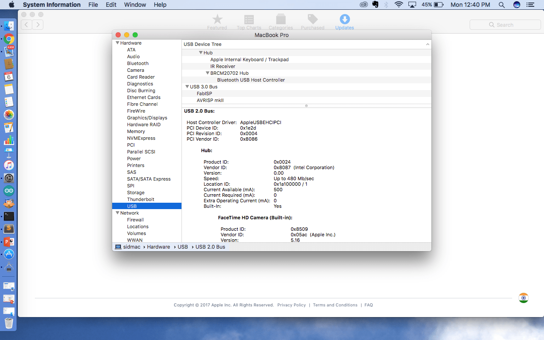This screenshot has height=340, width=544.
Task: Click Privacy Policy link in App Store
Action: point(292,305)
